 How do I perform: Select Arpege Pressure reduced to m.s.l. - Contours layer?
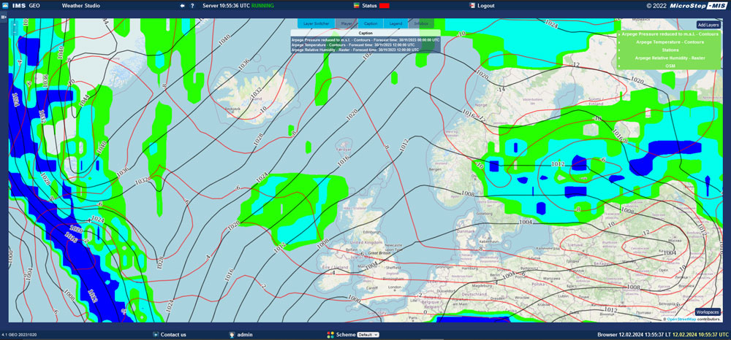(x=670, y=34)
